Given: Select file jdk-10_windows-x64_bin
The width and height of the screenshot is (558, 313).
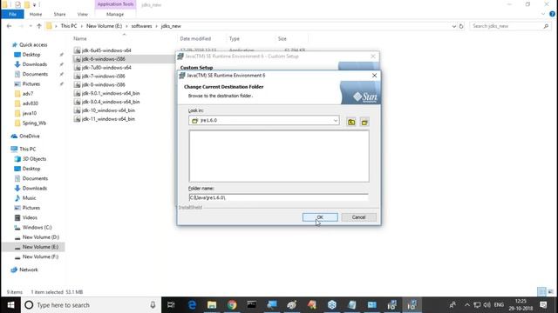Looking at the screenshot, I should coord(108,110).
